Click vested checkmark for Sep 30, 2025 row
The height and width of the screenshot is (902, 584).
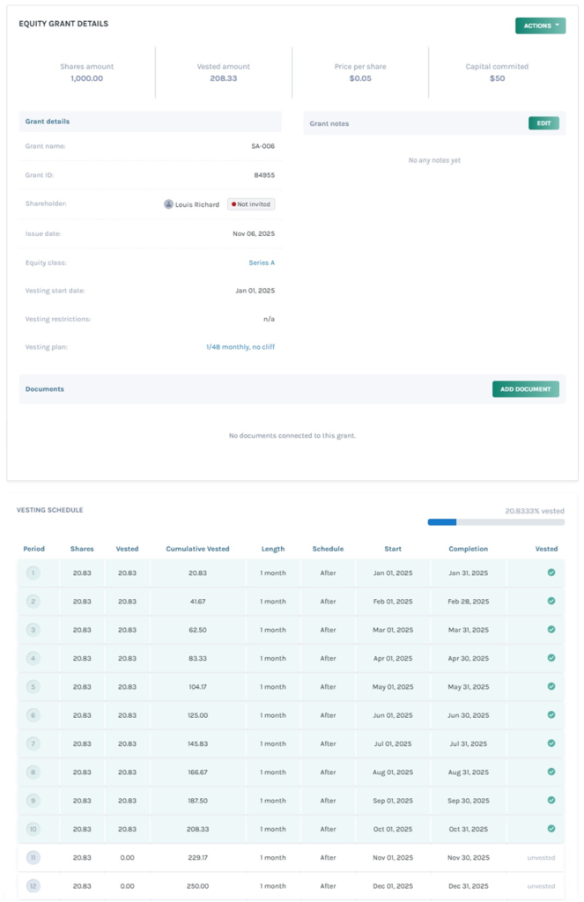551,800
